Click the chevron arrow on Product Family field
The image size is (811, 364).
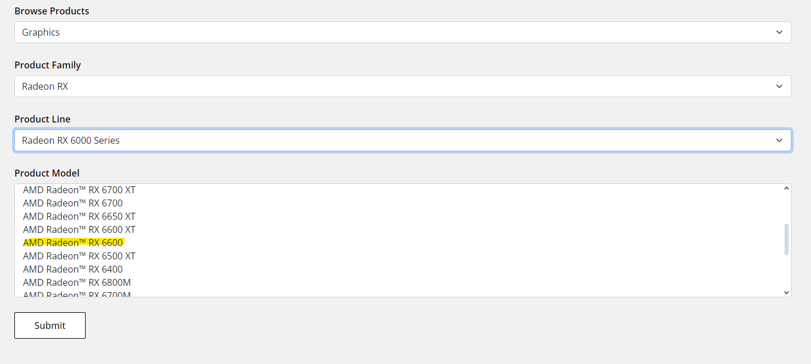[x=779, y=86]
